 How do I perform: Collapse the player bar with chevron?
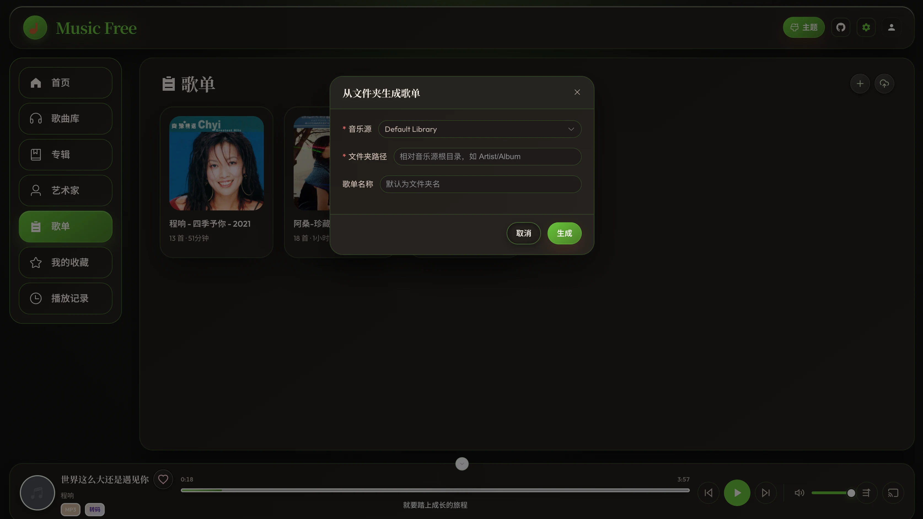pos(462,464)
